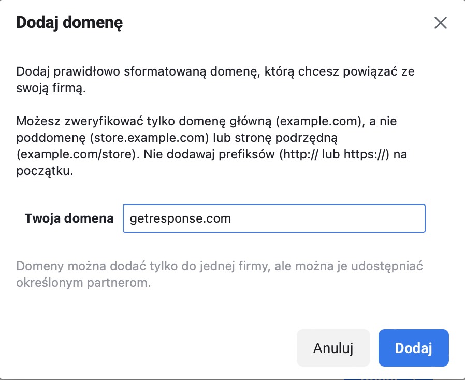Click the words 'swoją firmą.' in the intro
The height and width of the screenshot is (380, 465).
[x=51, y=88]
